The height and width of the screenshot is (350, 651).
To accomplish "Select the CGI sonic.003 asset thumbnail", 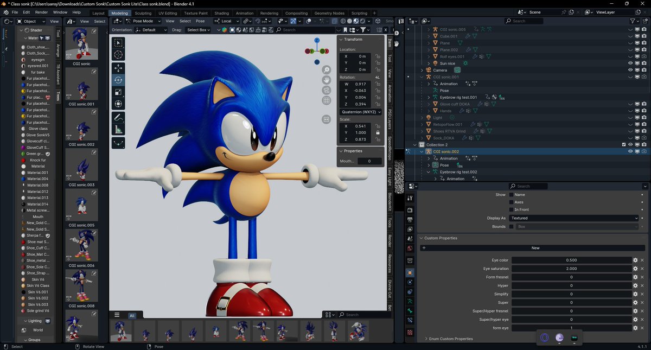I will pos(81,164).
